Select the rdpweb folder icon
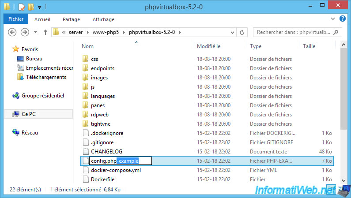 [x=86, y=114]
